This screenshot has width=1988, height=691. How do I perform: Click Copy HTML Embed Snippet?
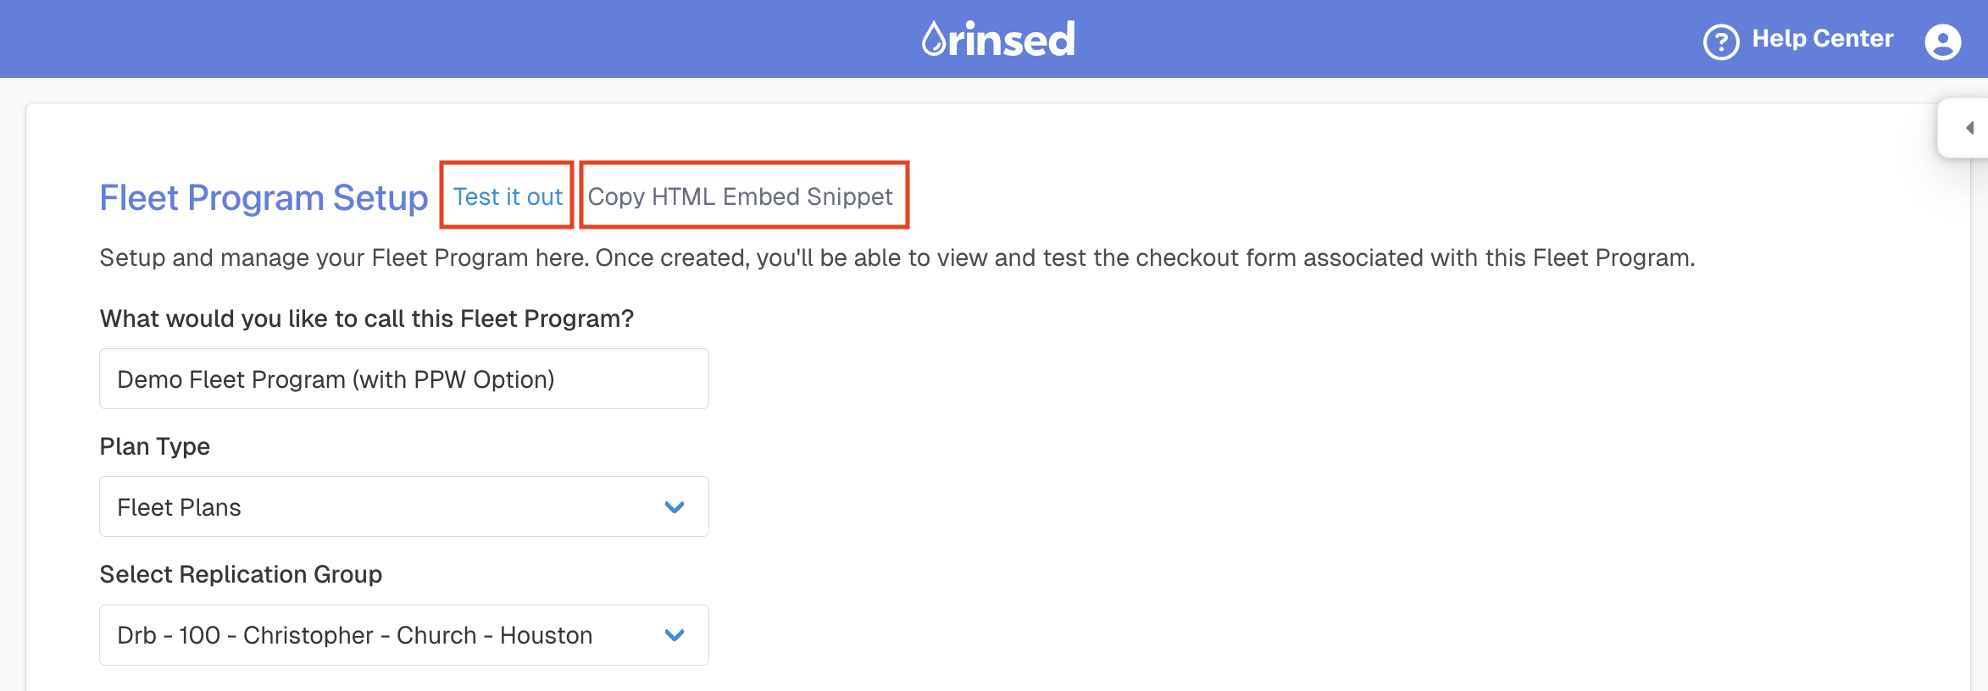pyautogui.click(x=741, y=196)
